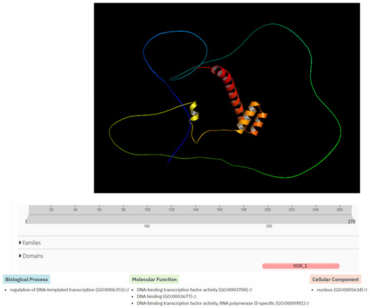Open the DNA binding GO term link
The image size is (370, 308).
tap(164, 297)
